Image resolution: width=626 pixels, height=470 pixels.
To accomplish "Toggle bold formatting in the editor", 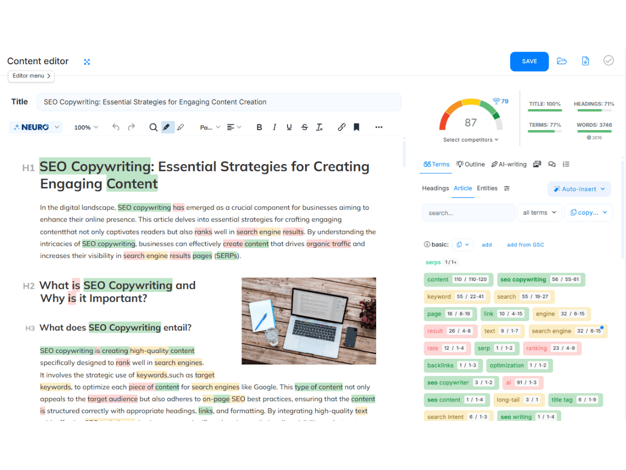I will (x=259, y=127).
